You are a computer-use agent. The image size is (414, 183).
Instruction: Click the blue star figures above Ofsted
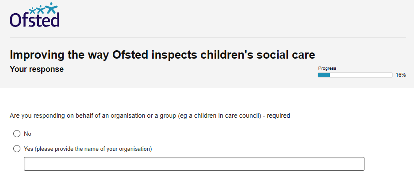43,8
